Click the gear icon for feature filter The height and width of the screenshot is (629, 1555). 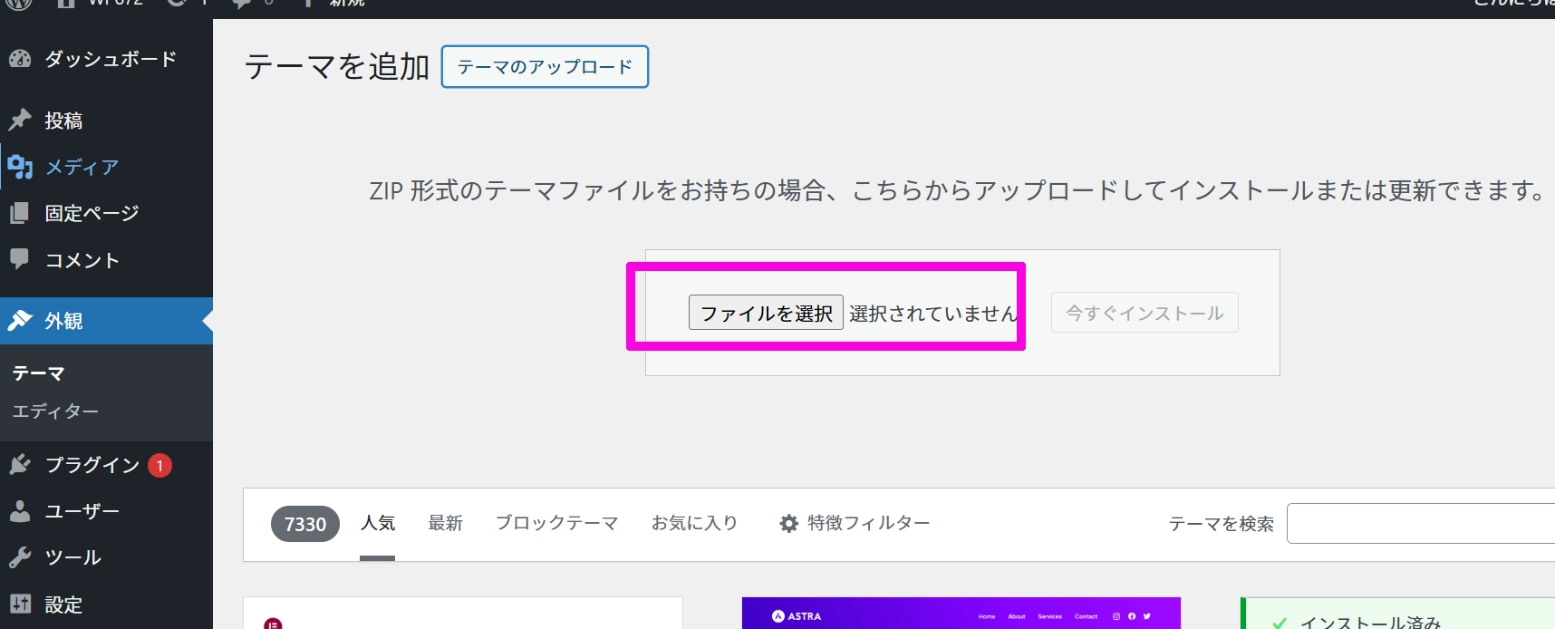(788, 524)
